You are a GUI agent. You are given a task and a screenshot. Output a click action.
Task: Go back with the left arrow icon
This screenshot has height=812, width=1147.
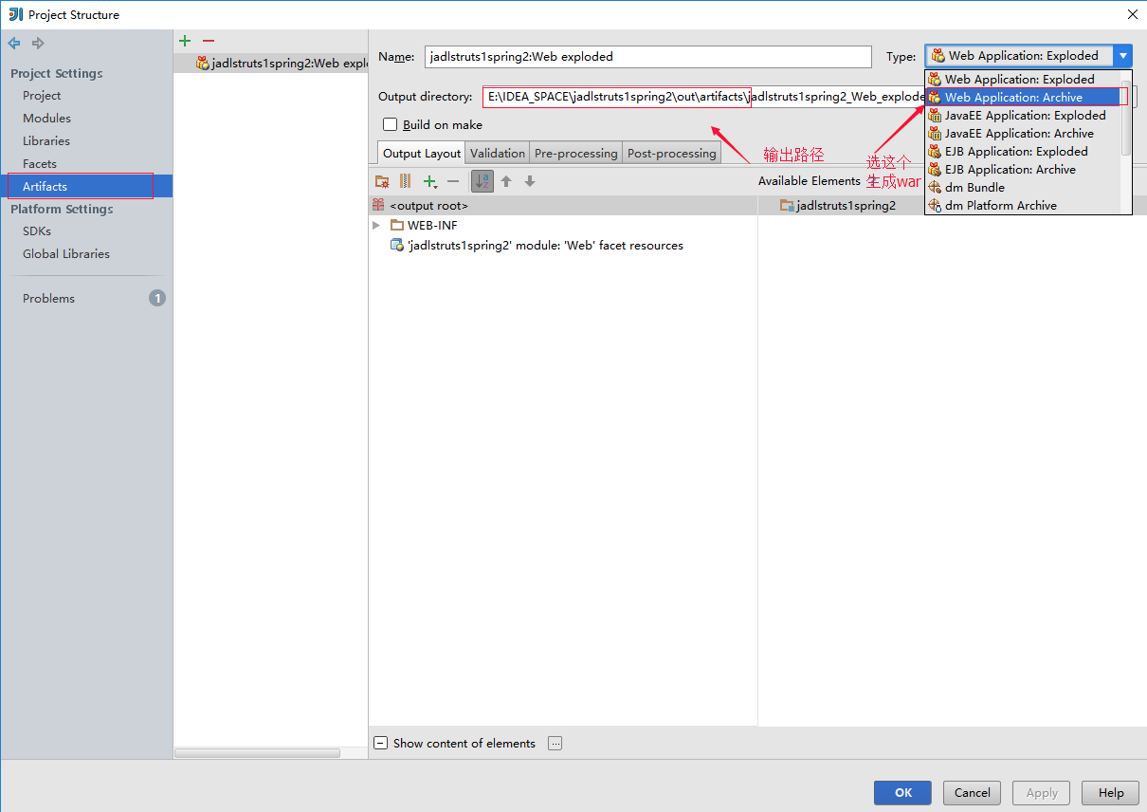coord(14,44)
